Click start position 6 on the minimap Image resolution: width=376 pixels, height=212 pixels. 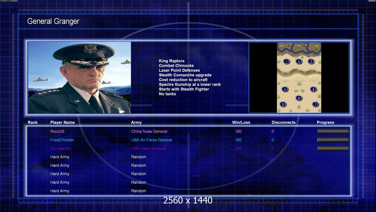[x=299, y=98]
